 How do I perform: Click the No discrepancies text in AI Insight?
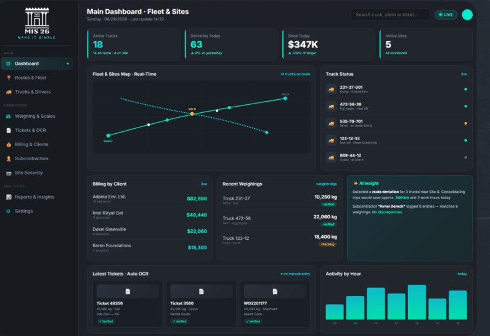(387, 212)
